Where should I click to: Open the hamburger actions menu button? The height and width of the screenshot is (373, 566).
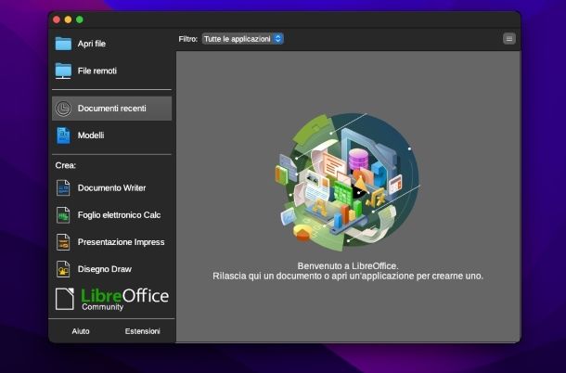coord(509,39)
